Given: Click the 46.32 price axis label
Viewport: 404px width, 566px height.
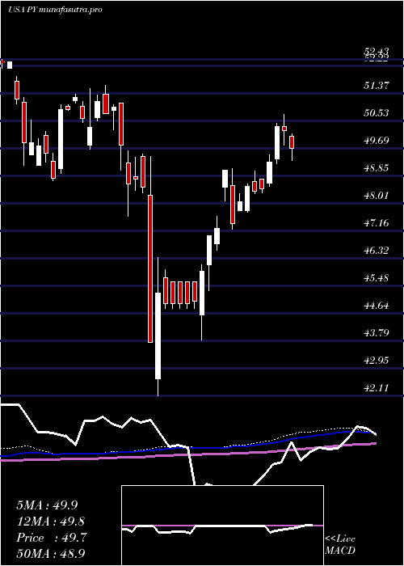Looking at the screenshot, I should point(377,250).
